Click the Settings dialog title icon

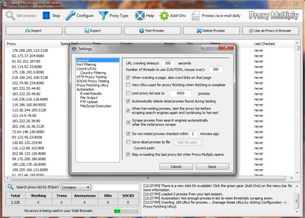74,49
